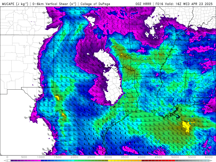This screenshot has height=162, width=216.
Task: Click the 2000 value on the color scale
Action: pyautogui.click(x=75, y=157)
